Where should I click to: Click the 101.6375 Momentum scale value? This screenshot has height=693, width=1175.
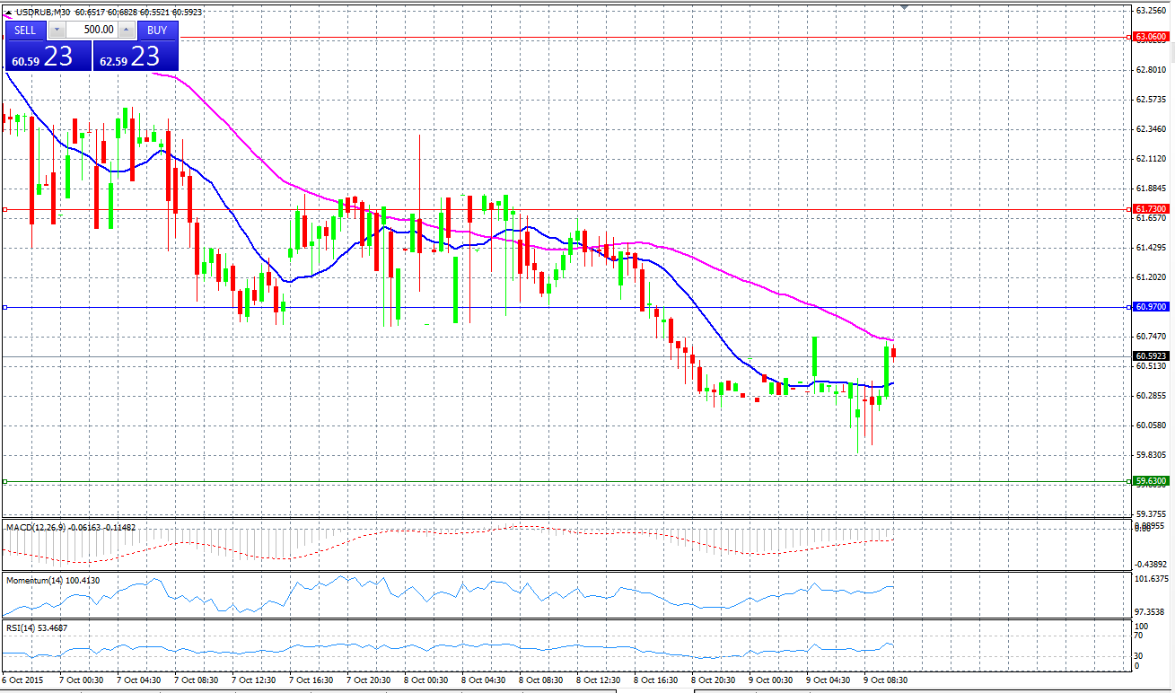[x=1151, y=579]
